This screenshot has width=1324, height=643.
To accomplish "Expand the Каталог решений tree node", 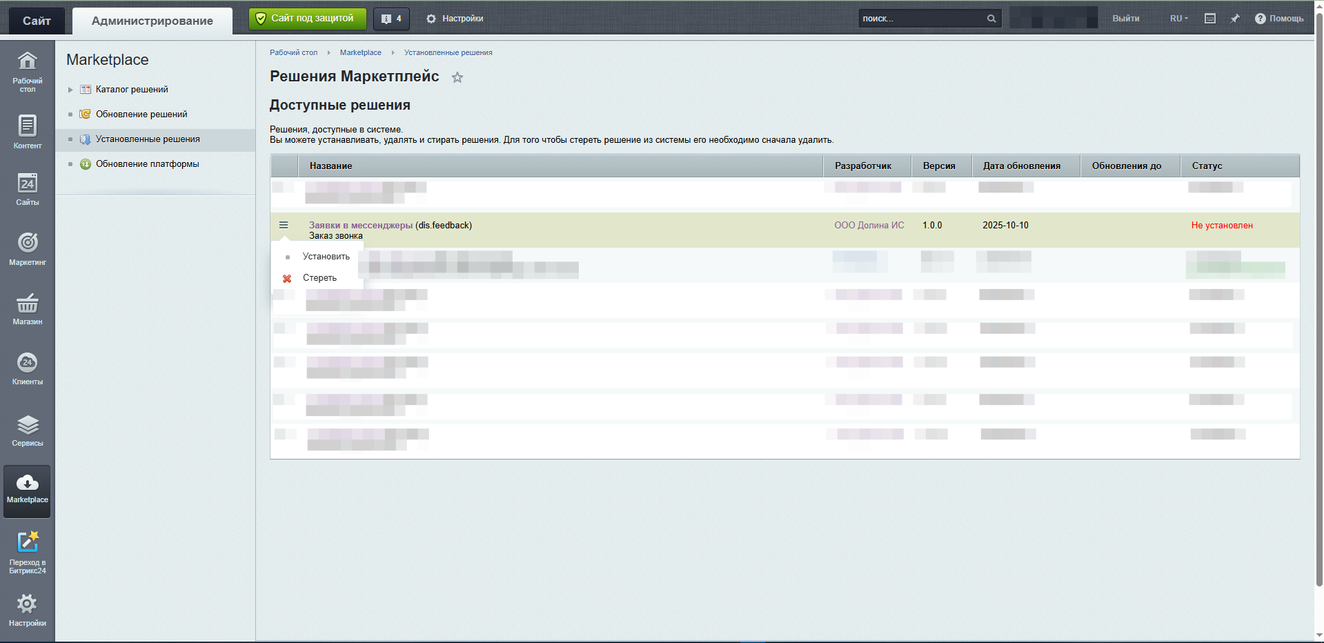I will click(x=70, y=90).
